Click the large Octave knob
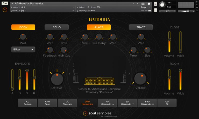The image size is (199, 119). (57, 79)
